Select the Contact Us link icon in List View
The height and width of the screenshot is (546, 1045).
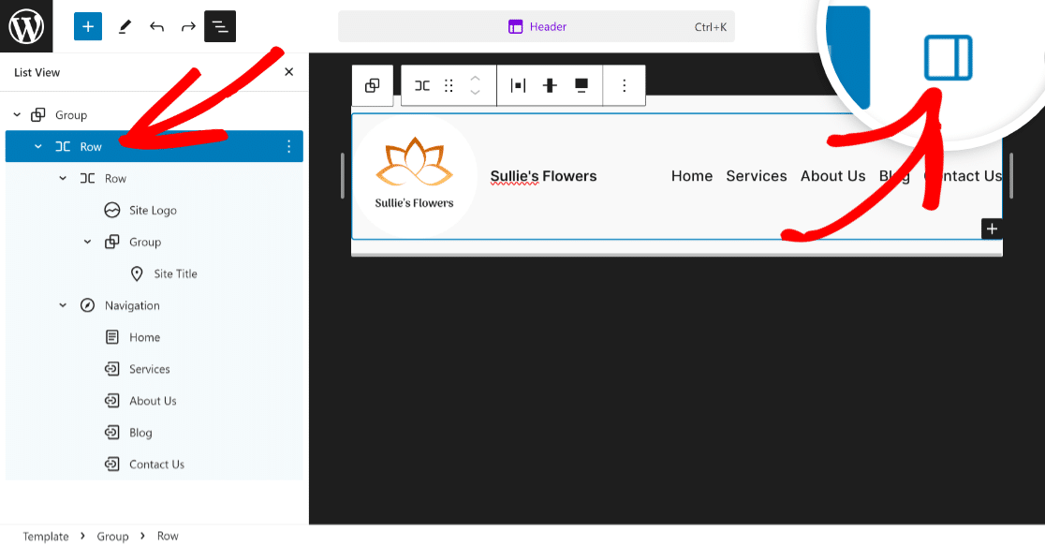(112, 464)
